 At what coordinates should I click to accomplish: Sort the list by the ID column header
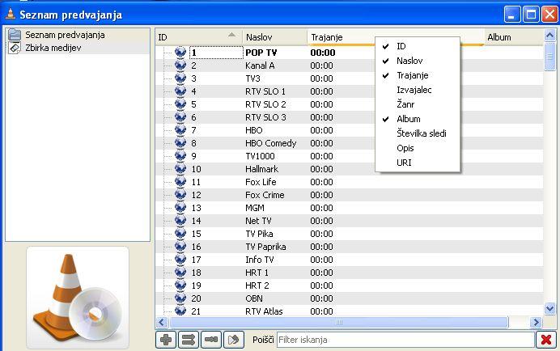194,37
